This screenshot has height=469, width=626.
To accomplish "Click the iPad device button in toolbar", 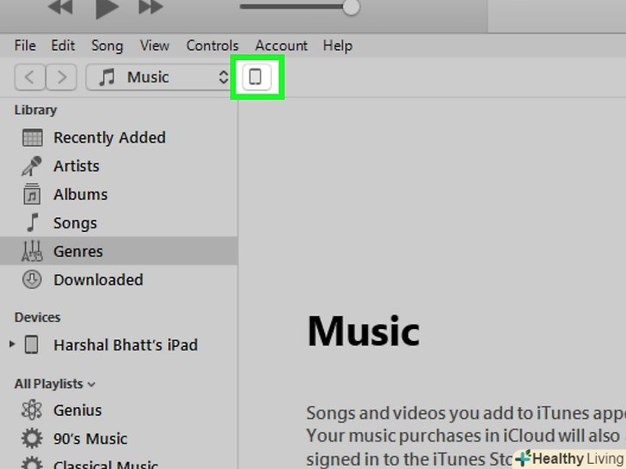I will [x=256, y=76].
